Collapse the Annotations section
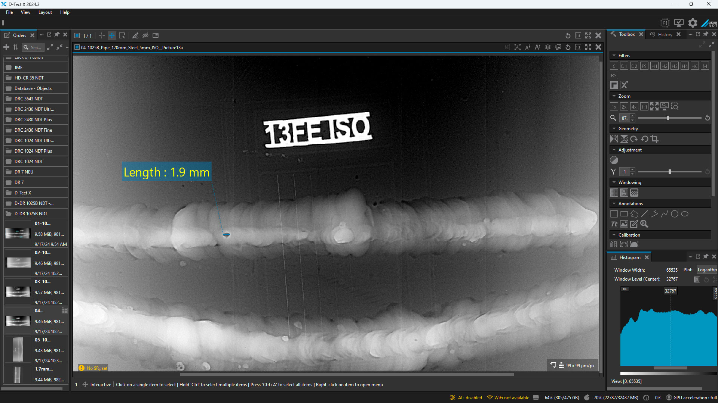This screenshot has width=718, height=403. pos(614,204)
